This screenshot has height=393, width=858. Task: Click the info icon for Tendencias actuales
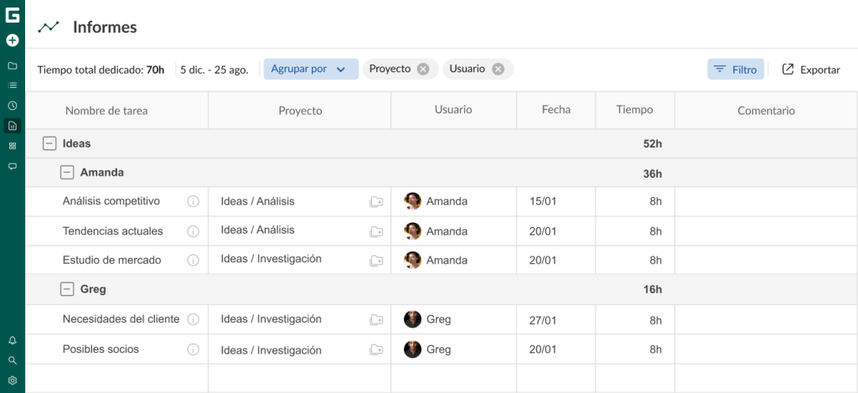[194, 231]
